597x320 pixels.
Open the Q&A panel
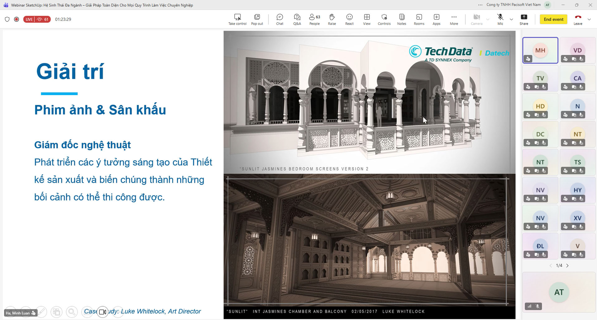coord(297,19)
